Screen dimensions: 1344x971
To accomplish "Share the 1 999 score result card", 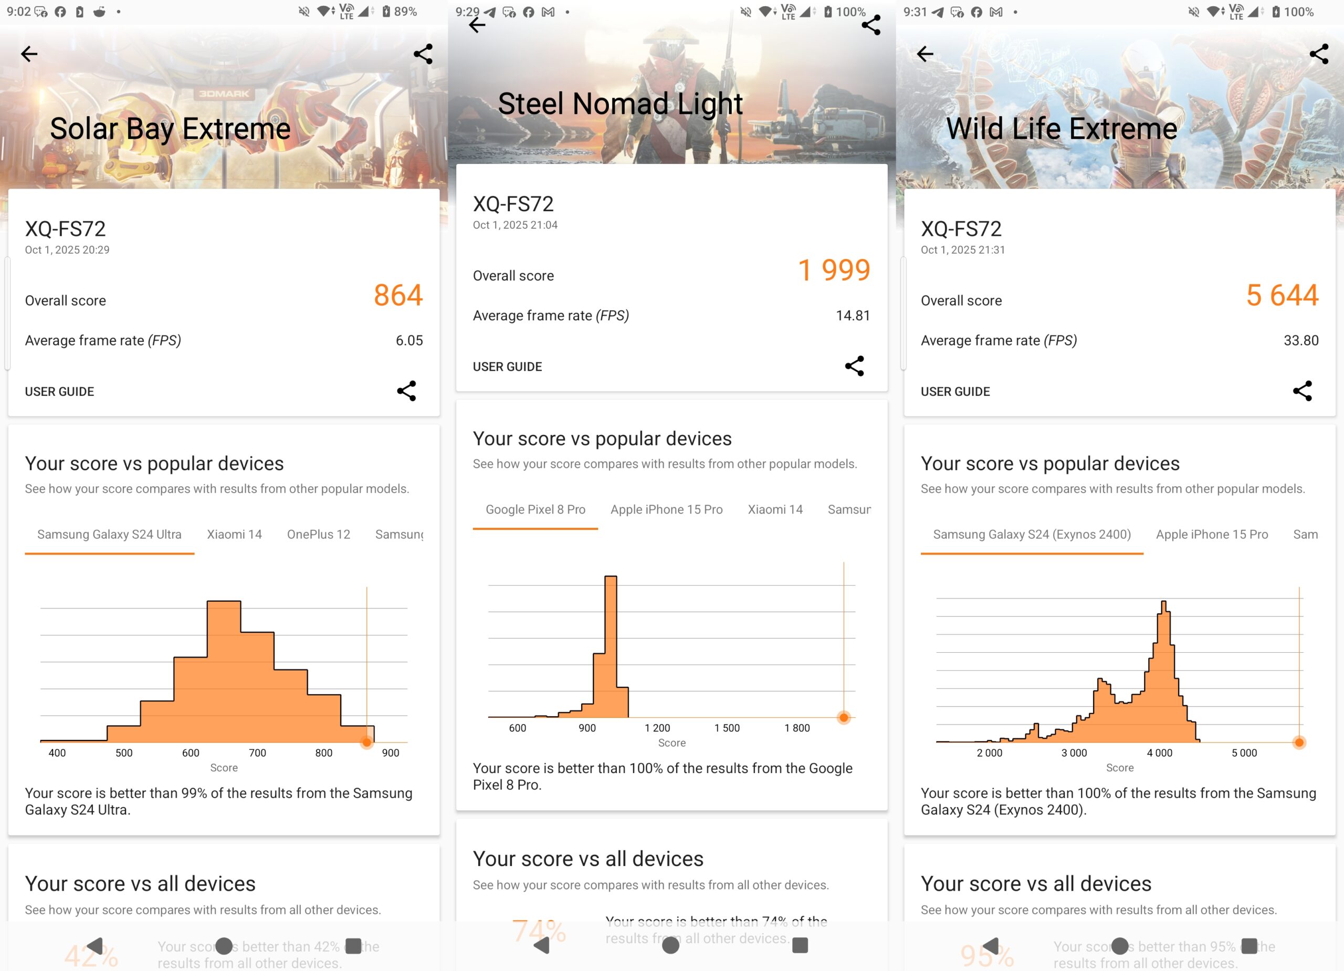I will 854,367.
